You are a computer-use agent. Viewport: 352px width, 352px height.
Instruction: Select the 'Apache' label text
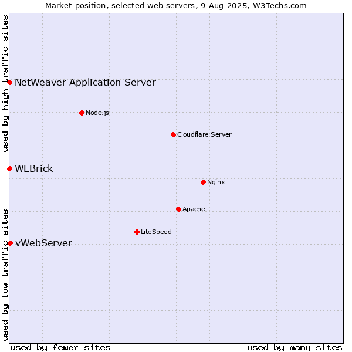pyautogui.click(x=194, y=209)
